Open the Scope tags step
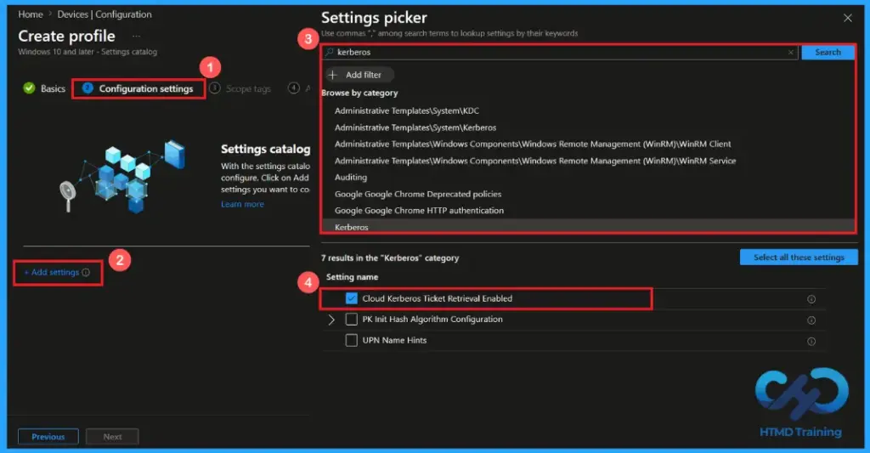This screenshot has width=870, height=453. (x=240, y=89)
